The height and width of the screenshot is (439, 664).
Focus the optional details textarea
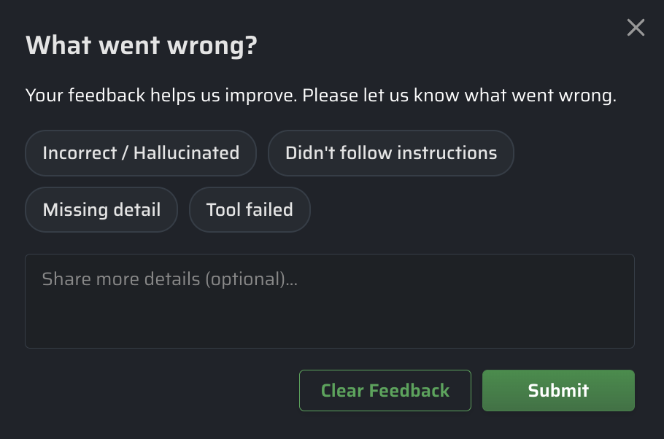[x=329, y=301]
